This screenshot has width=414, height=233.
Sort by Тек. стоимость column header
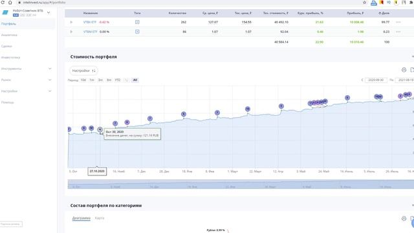coord(276,13)
